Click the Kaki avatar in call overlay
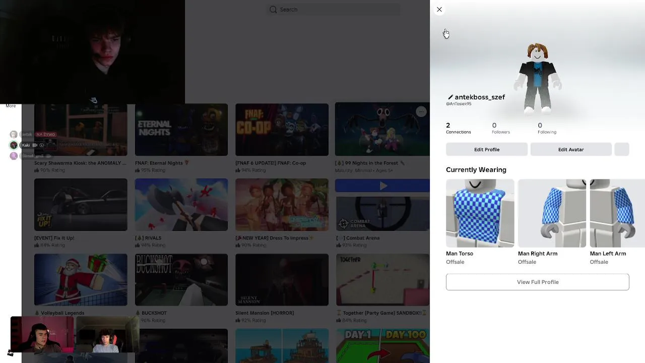The height and width of the screenshot is (363, 645). [x=14, y=145]
